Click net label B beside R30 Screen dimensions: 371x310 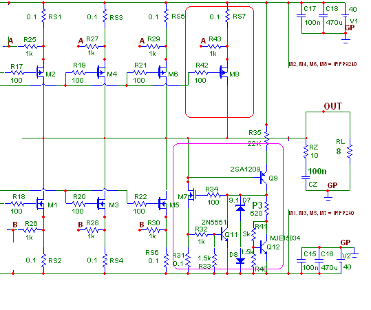click(142, 225)
